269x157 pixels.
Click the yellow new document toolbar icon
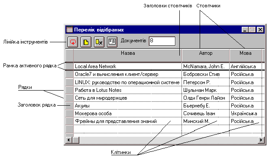[86, 42]
